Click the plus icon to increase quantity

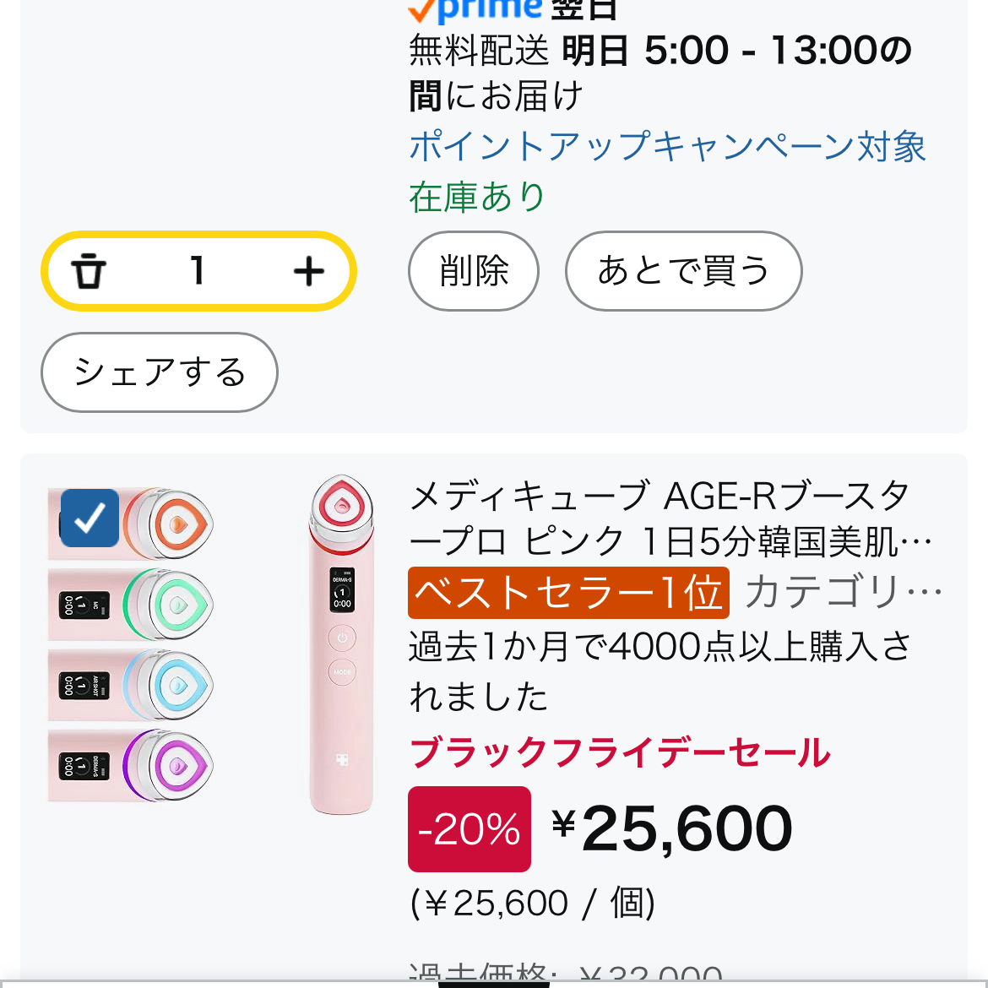pyautogui.click(x=309, y=271)
